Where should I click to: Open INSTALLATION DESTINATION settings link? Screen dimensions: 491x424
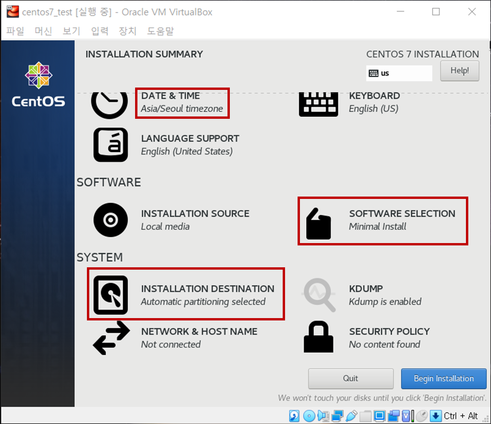click(208, 288)
